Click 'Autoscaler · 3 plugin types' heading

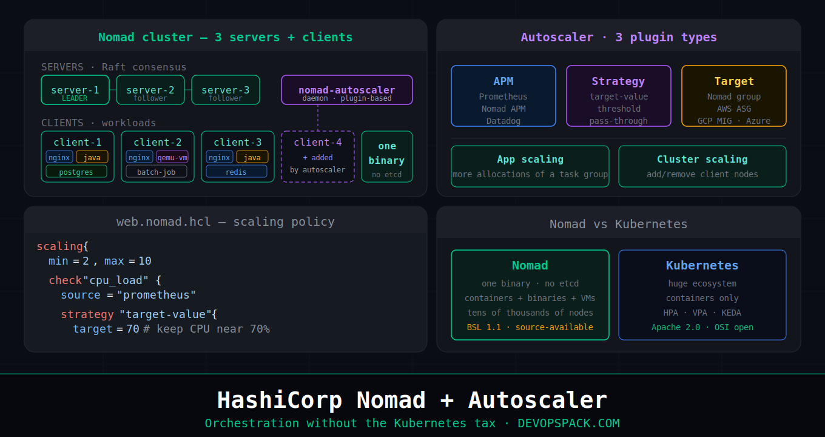click(x=619, y=37)
